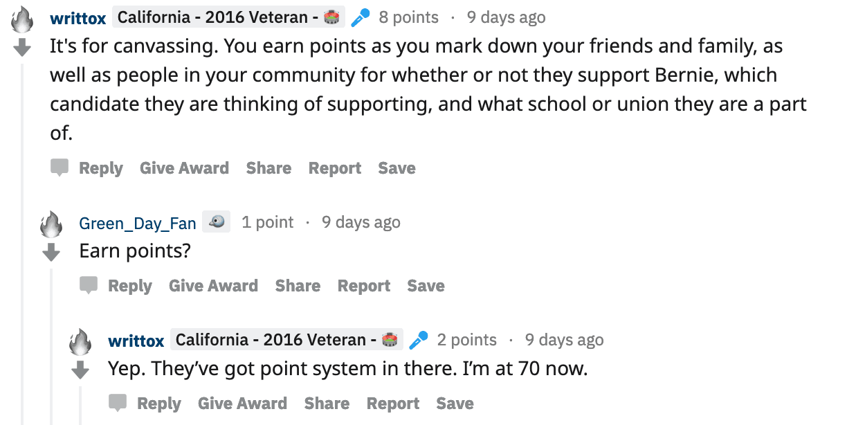847x425 pixels.
Task: Click the microphone icon on writtox's nested reply
Action: click(x=418, y=339)
